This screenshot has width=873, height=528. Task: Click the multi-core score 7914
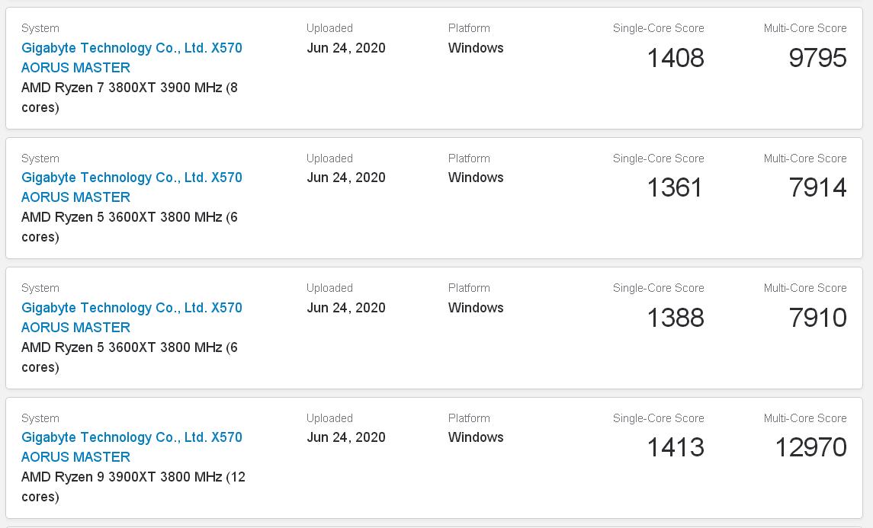coord(818,187)
